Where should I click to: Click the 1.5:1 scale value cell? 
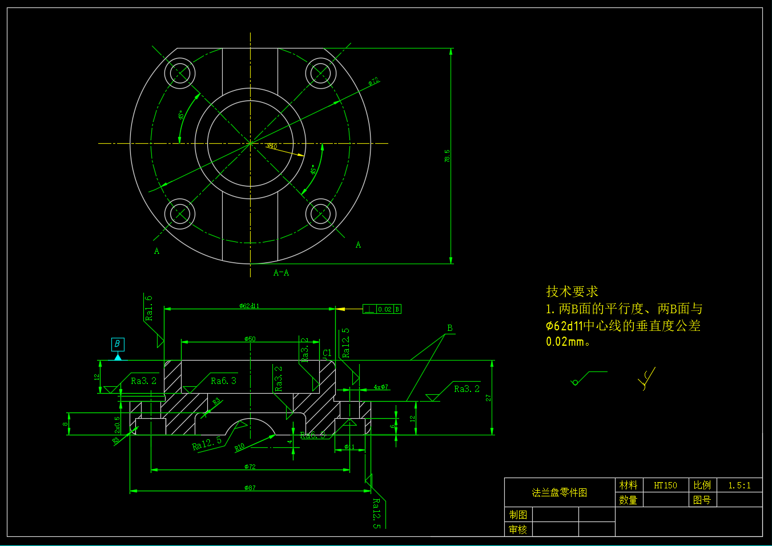click(739, 486)
